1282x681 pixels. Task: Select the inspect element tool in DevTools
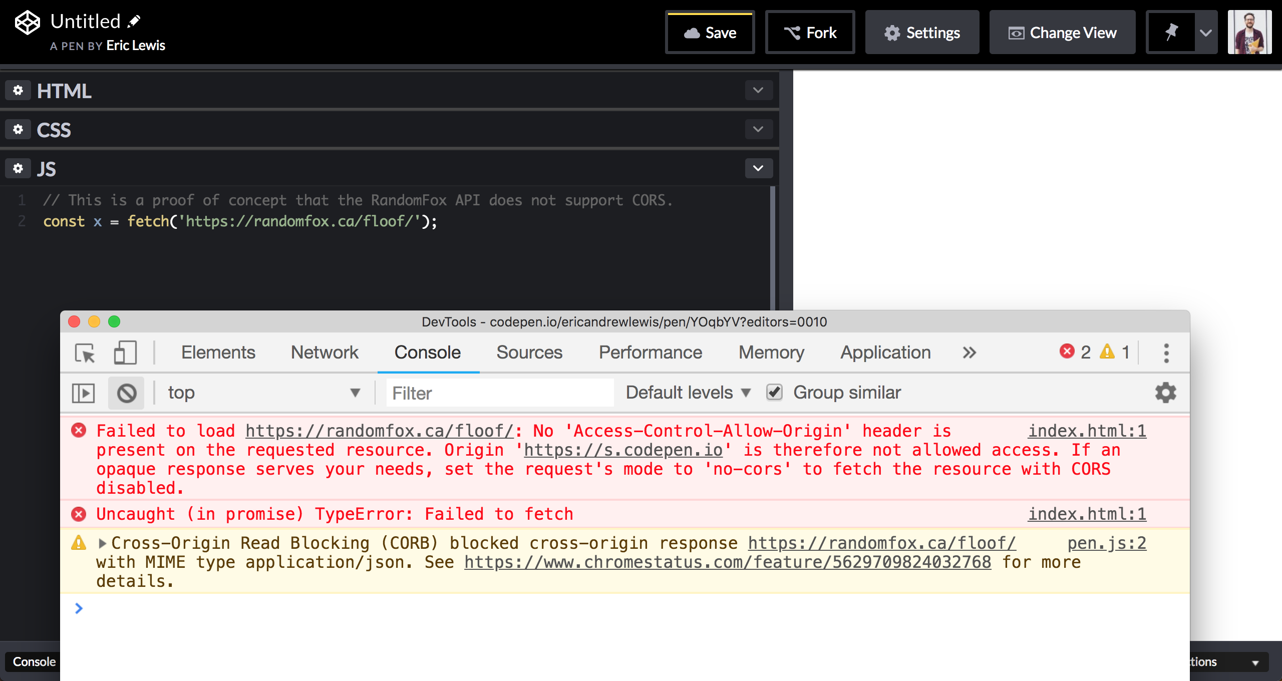[84, 352]
